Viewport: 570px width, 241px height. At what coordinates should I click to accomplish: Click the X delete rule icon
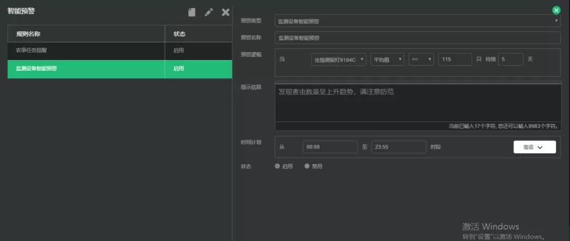pos(225,12)
